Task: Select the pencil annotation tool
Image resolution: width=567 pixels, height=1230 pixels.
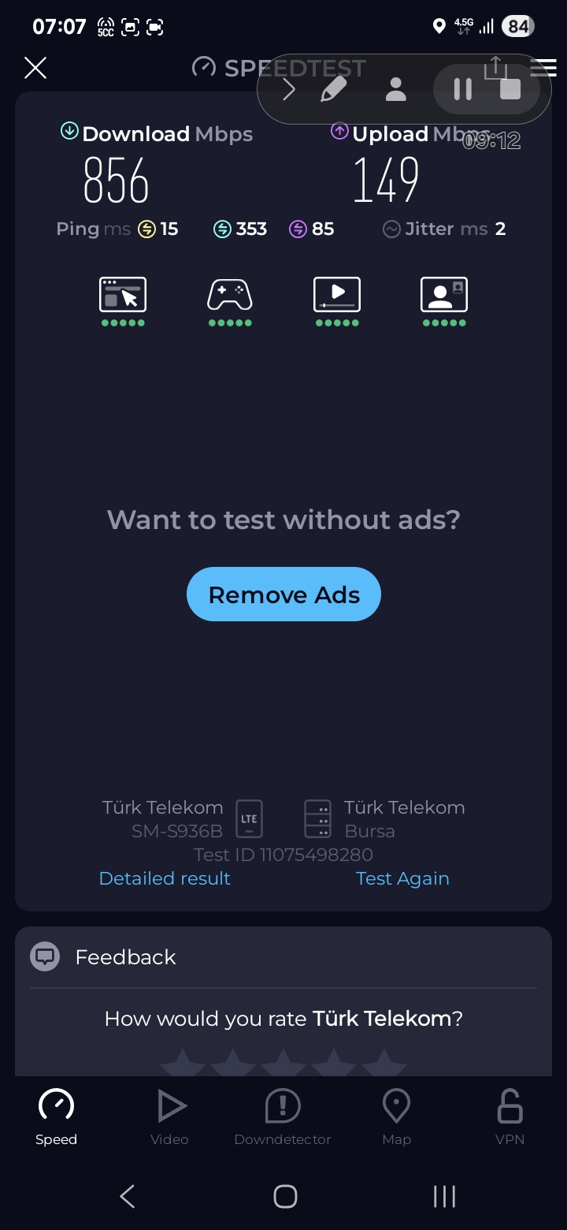Action: [334, 89]
